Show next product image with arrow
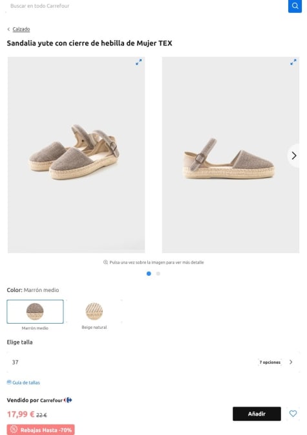307x435 pixels. click(294, 155)
